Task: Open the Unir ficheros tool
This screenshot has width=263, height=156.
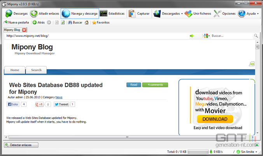Action: pos(198,14)
